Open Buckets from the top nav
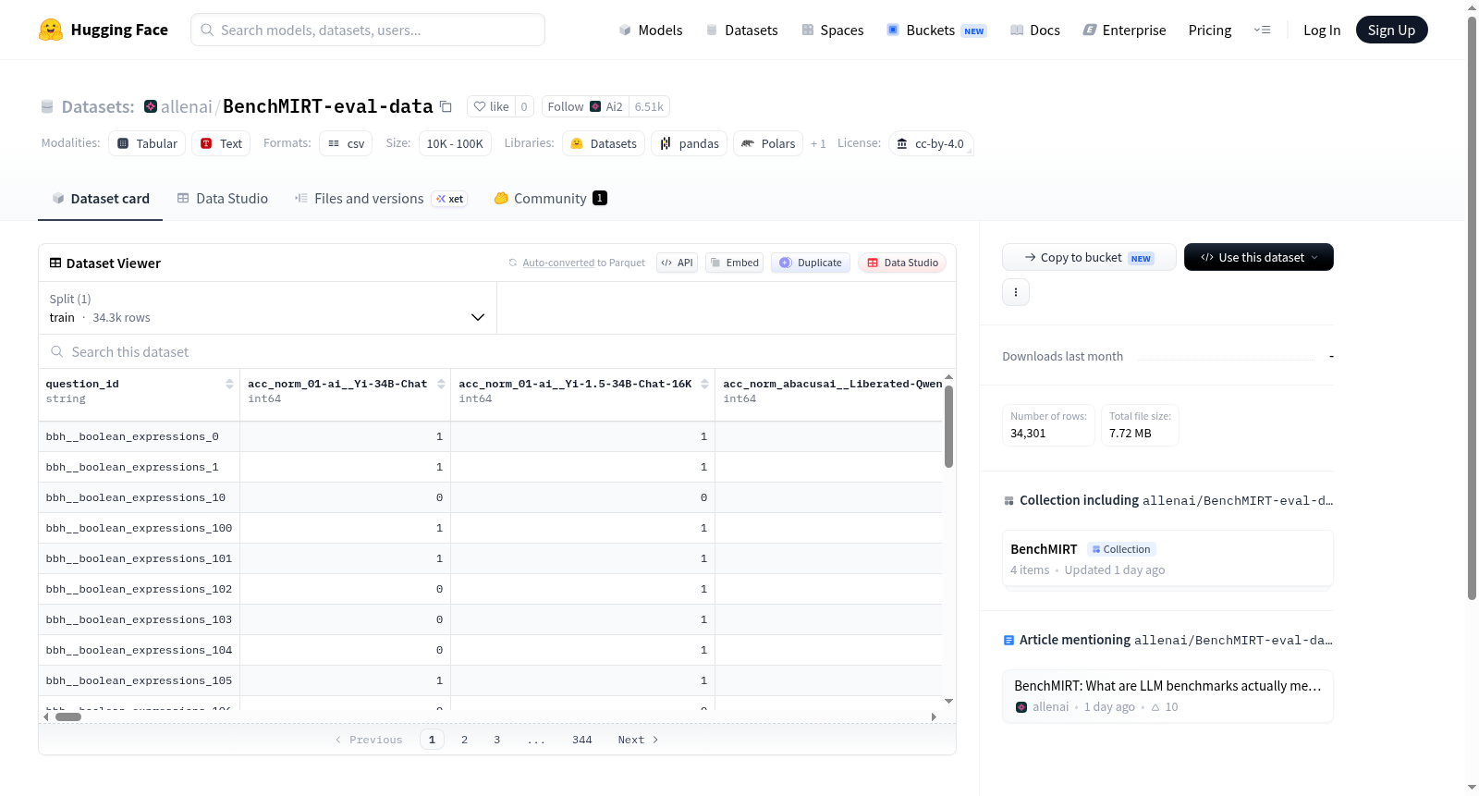This screenshot has height=796, width=1479. [x=936, y=30]
